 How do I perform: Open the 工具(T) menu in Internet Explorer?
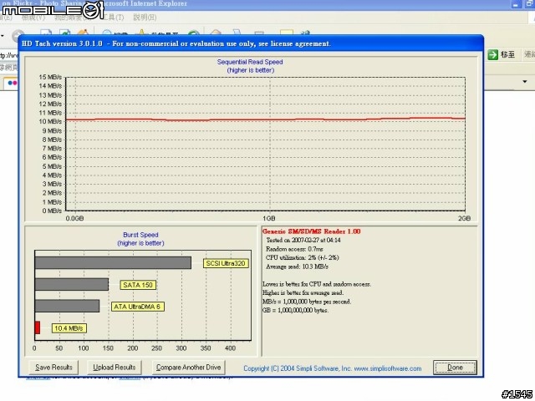click(x=113, y=17)
